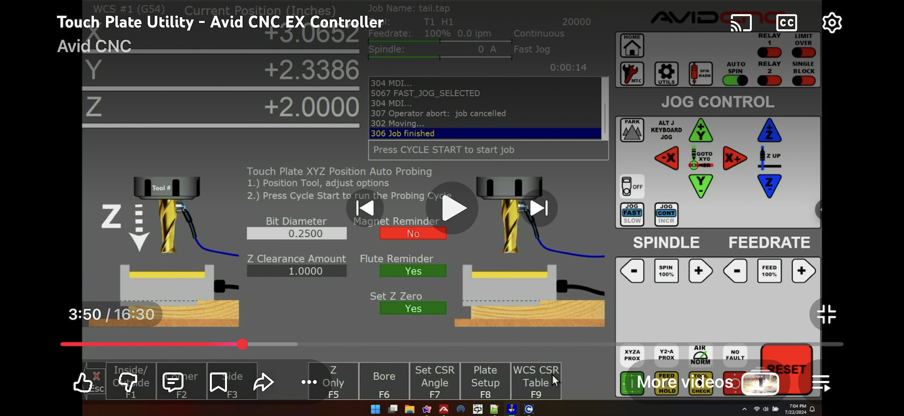The width and height of the screenshot is (904, 416).
Task: Start the Spin Warm routine
Action: (701, 73)
